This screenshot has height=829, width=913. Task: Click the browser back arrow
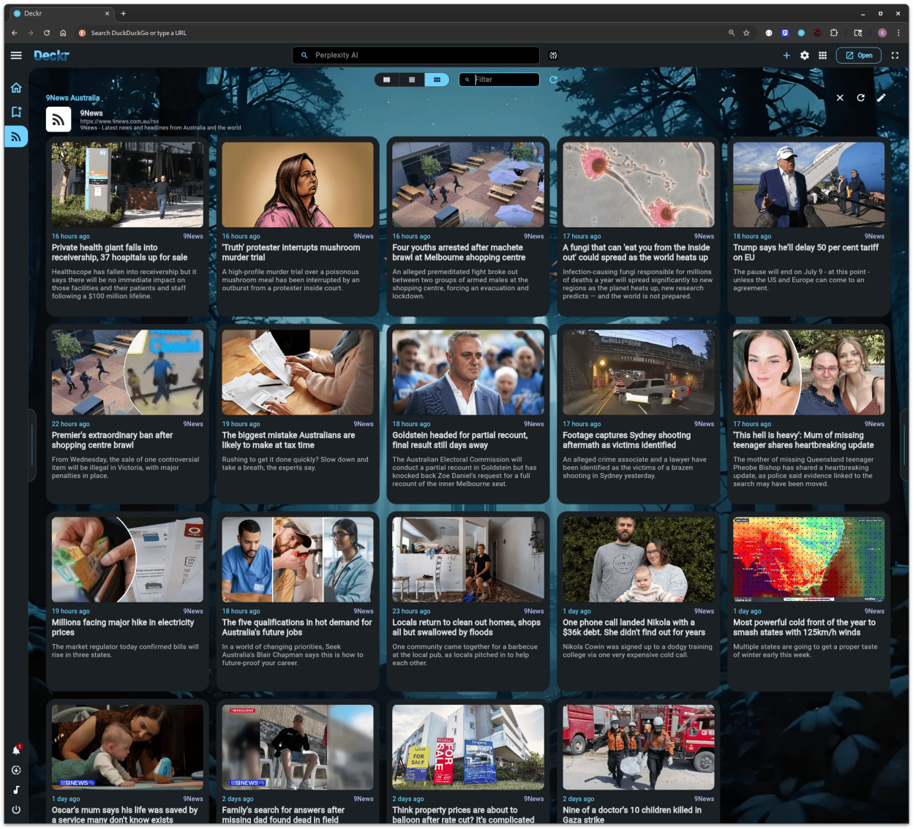[x=14, y=33]
